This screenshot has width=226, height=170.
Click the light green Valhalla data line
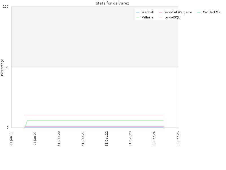(95, 120)
